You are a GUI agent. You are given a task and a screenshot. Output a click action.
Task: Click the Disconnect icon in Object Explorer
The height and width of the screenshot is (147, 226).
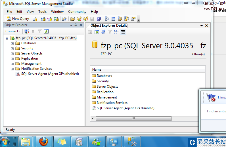(x=27, y=31)
